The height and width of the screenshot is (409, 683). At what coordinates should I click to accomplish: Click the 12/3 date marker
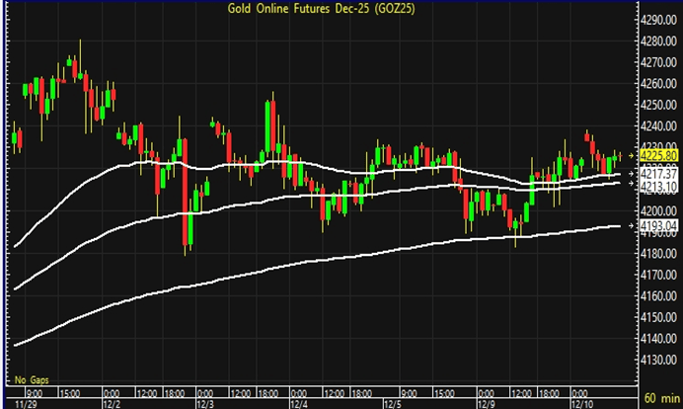[x=206, y=402]
